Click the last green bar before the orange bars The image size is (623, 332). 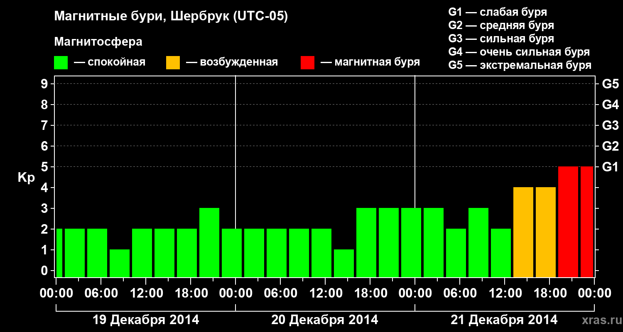click(501, 253)
